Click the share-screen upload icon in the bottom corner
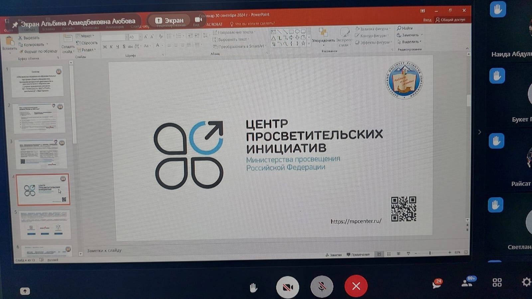The height and width of the screenshot is (299, 532). pyautogui.click(x=25, y=291)
